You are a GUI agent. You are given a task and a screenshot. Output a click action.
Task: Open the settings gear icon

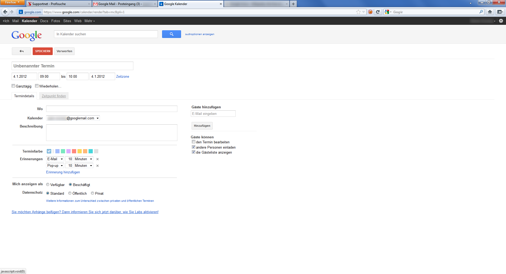point(501,21)
